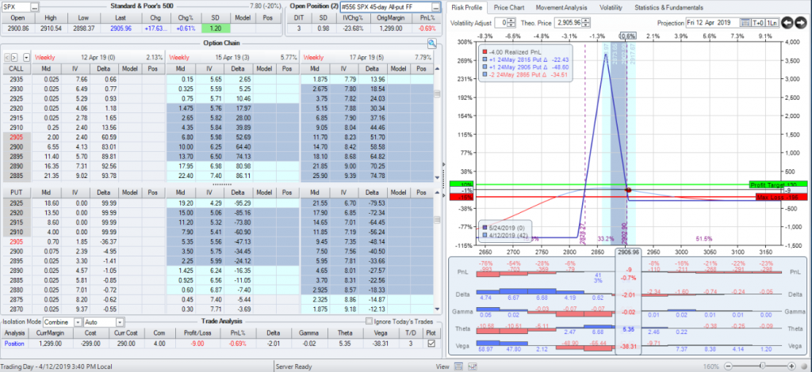
Task: Switch to the Risk Profile tab
Action: (x=466, y=8)
